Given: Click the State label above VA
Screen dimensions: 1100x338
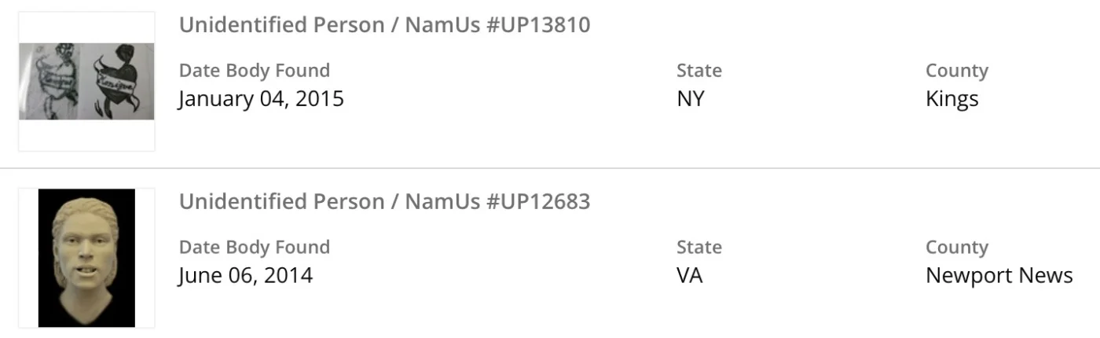Looking at the screenshot, I should (x=698, y=247).
